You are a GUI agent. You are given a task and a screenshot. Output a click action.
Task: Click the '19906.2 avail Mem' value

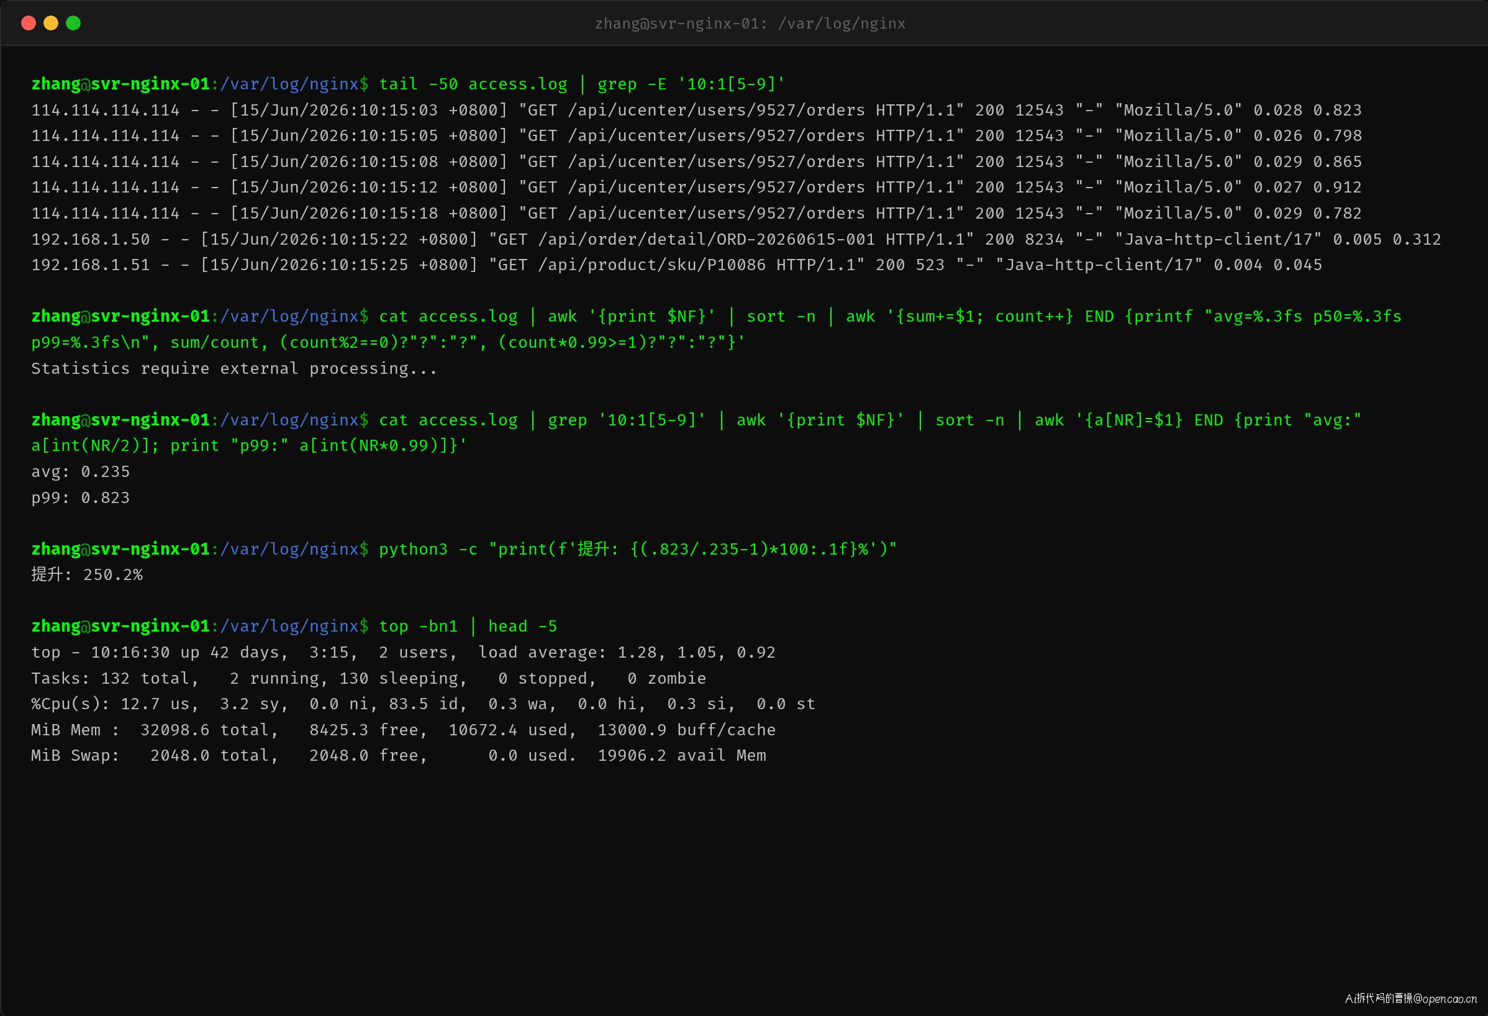(x=682, y=755)
